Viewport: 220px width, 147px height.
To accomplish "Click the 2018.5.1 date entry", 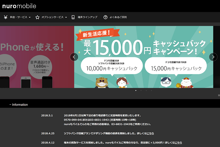I will coord(47,115).
